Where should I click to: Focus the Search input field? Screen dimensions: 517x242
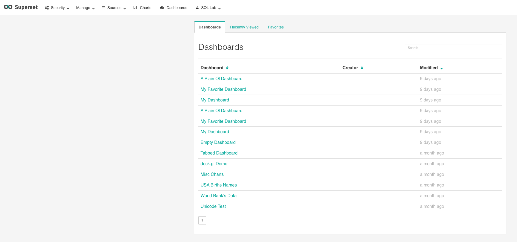tap(453, 48)
